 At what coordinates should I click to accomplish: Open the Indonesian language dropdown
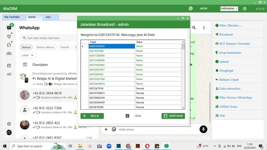pyautogui.click(x=229, y=9)
